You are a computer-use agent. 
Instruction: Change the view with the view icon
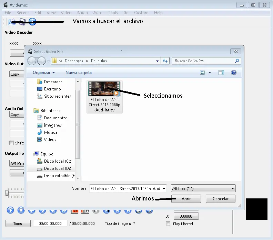(202, 73)
